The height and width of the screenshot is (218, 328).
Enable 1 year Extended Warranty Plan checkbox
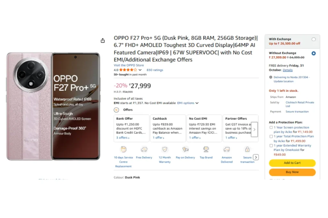pyautogui.click(x=271, y=146)
